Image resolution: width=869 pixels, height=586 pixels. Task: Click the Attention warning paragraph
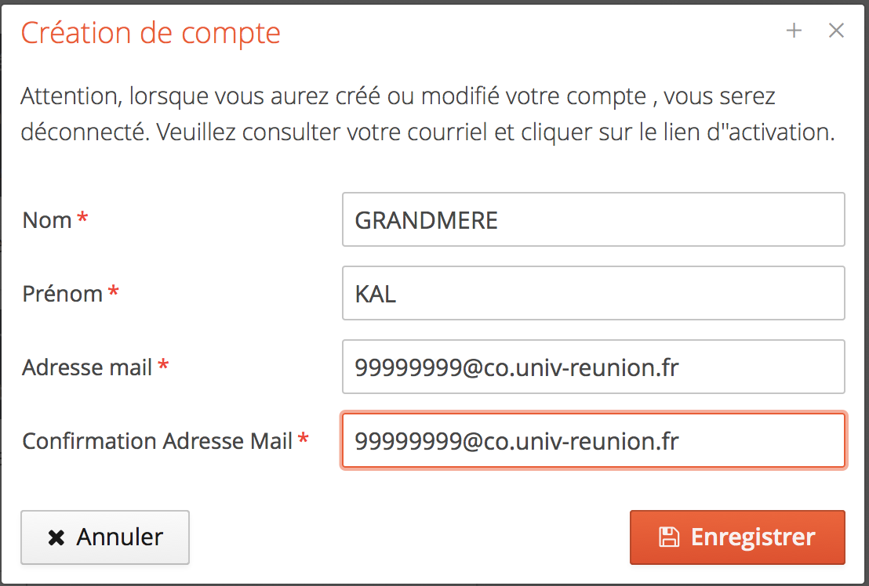coord(428,114)
